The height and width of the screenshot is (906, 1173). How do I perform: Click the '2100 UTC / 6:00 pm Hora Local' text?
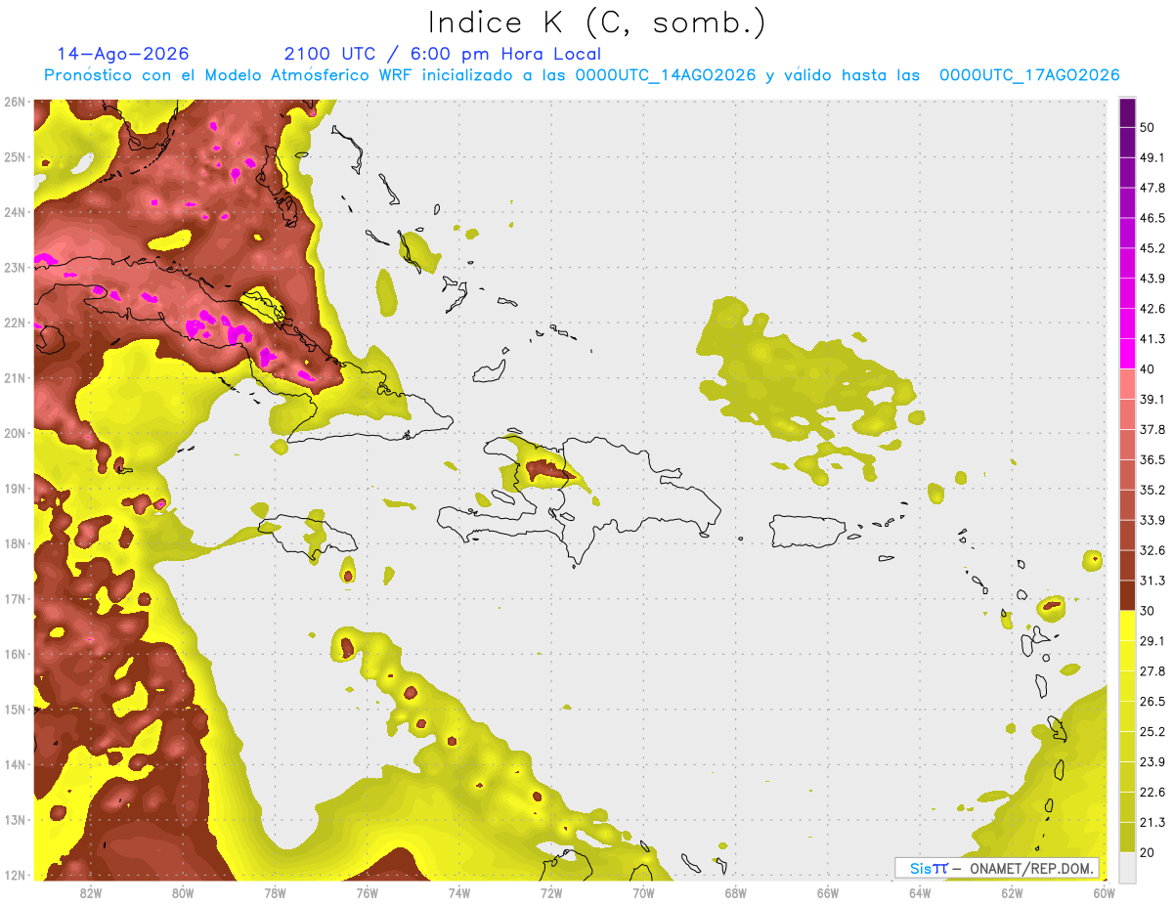tap(443, 54)
